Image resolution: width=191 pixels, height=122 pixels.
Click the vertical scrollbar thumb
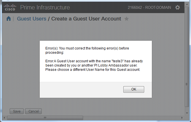pyautogui.click(x=187, y=57)
